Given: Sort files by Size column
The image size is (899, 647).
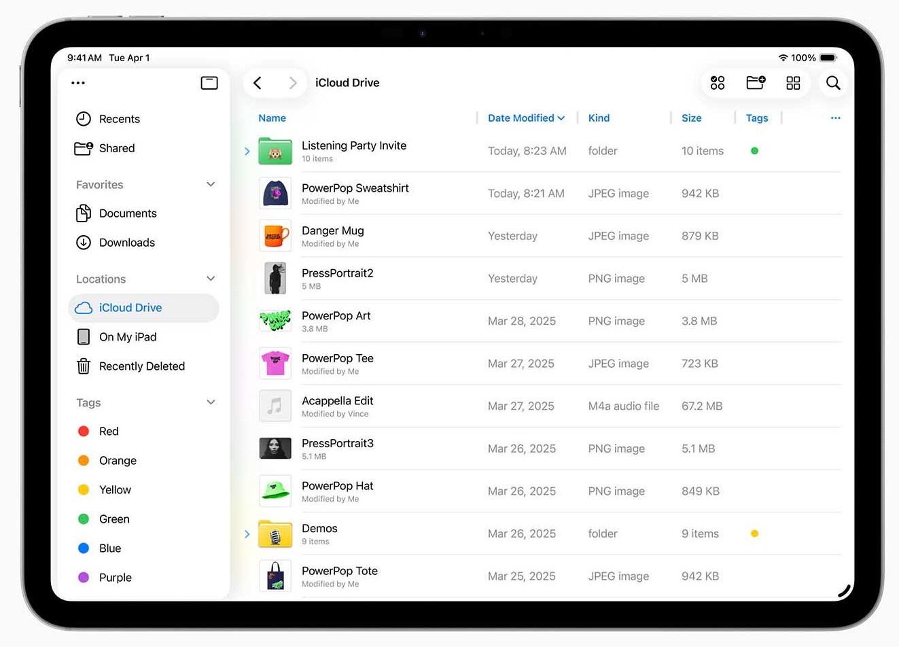Looking at the screenshot, I should click(x=691, y=118).
